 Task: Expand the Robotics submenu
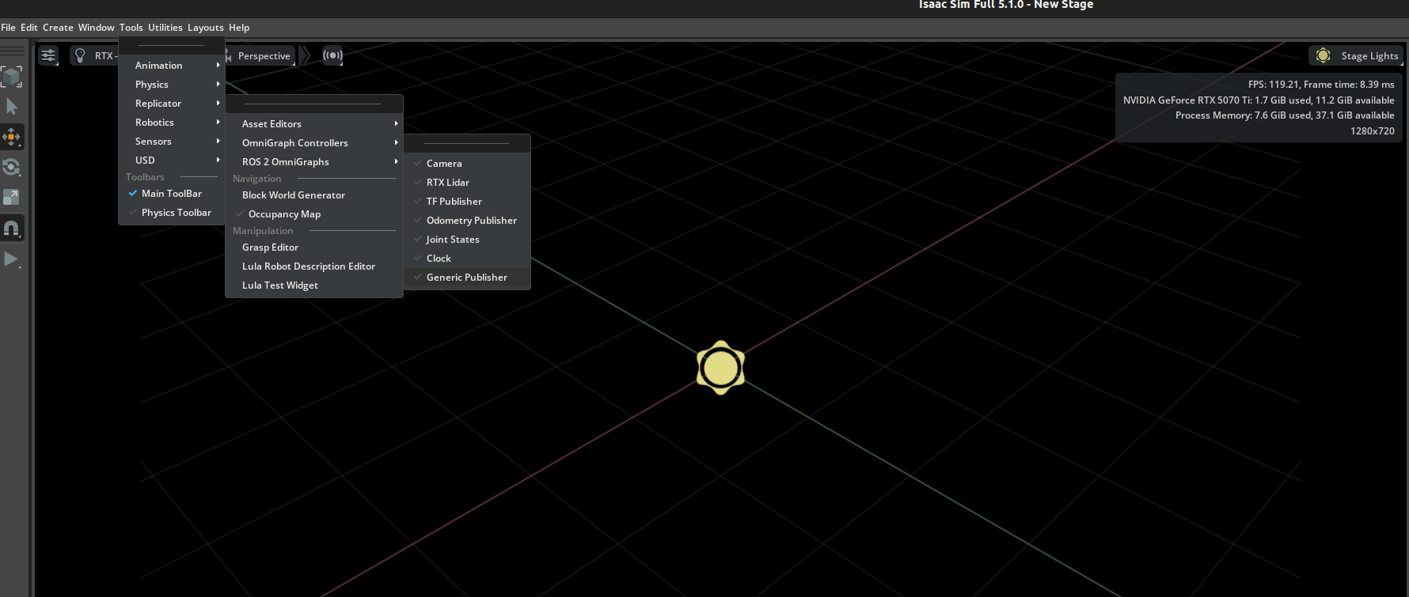(x=172, y=123)
